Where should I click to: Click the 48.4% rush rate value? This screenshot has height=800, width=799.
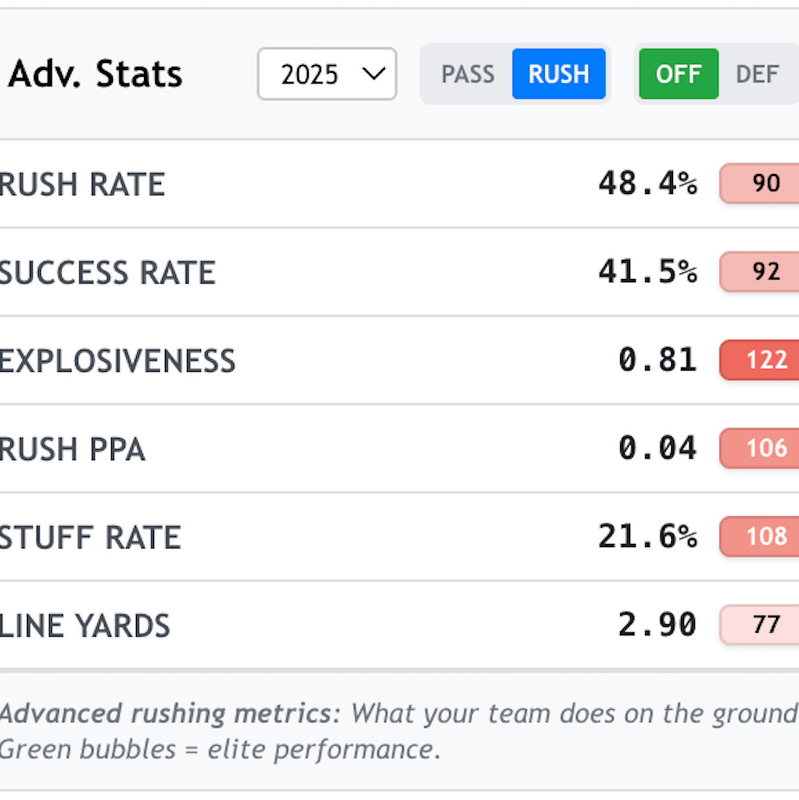647,183
